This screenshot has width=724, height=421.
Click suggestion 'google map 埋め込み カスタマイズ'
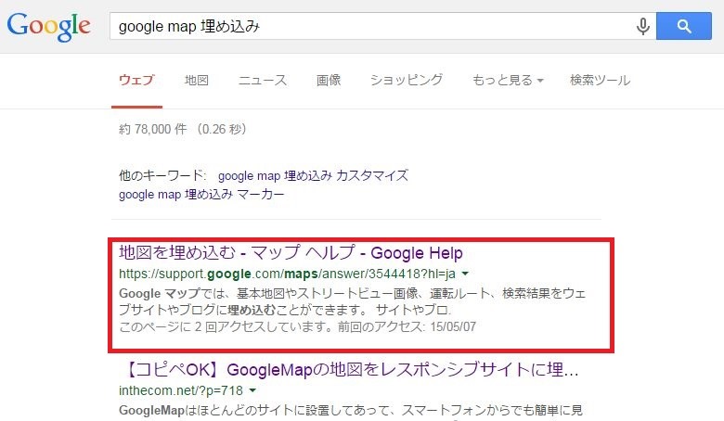pos(313,175)
